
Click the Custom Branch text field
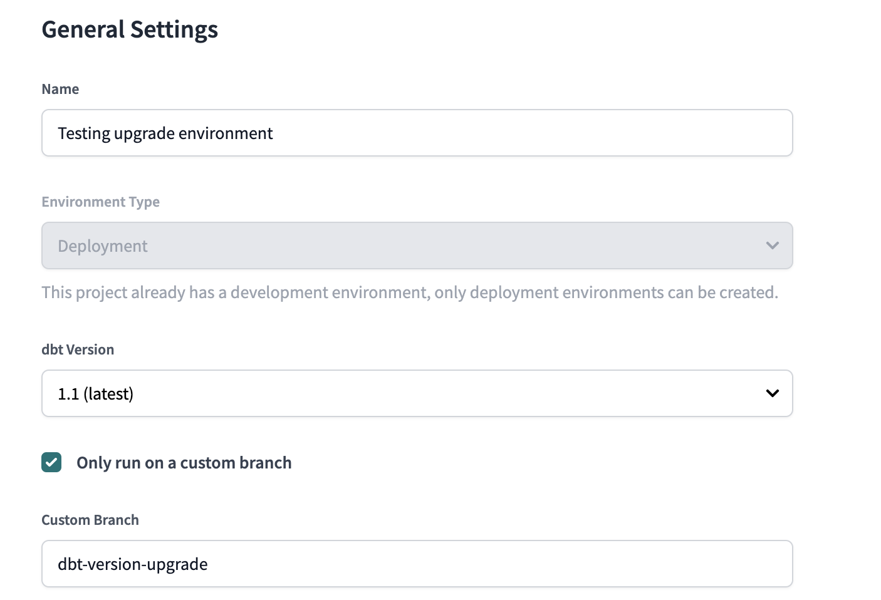(417, 564)
